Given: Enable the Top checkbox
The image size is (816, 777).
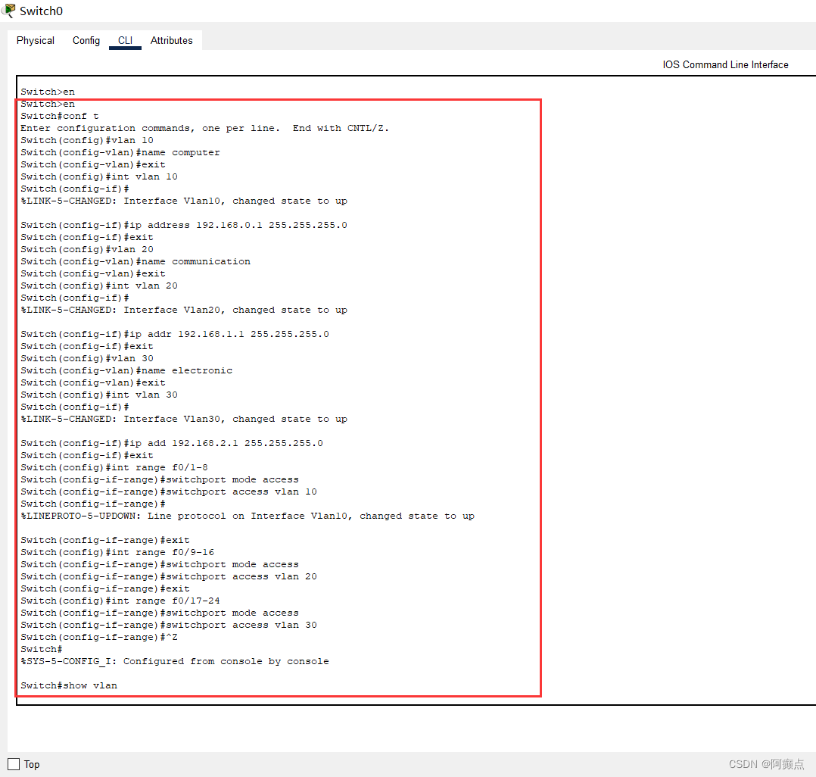Looking at the screenshot, I should [x=14, y=764].
